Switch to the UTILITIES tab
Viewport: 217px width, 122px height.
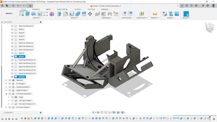(x=91, y=9)
